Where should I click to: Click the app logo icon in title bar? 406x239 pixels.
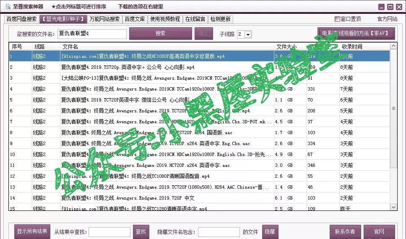tap(8, 6)
